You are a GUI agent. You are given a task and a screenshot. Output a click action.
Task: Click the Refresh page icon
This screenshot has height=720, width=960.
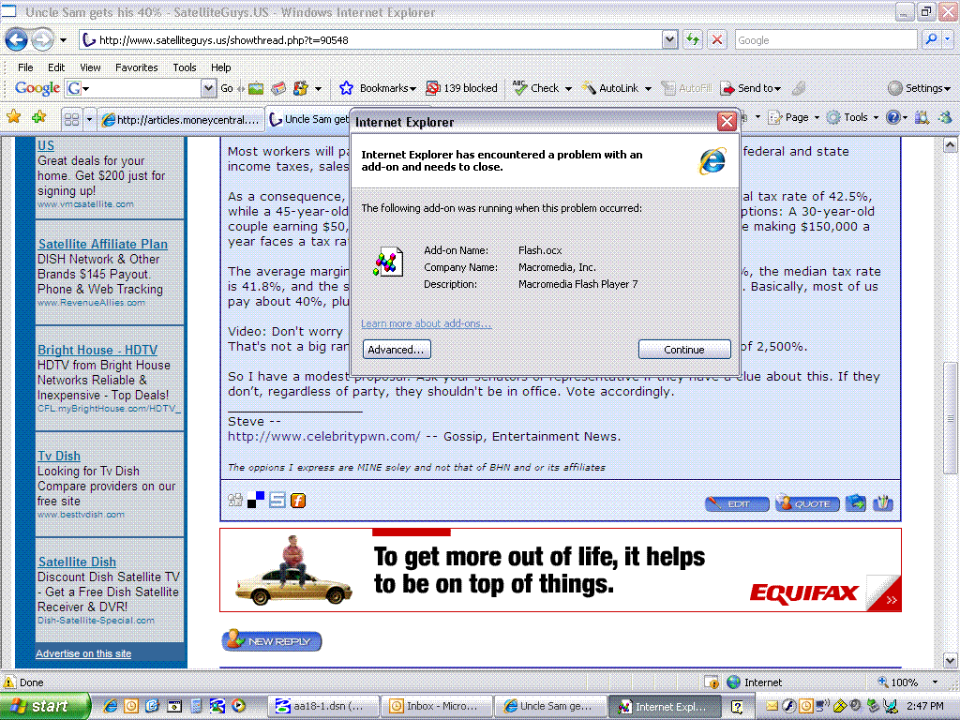pyautogui.click(x=693, y=39)
